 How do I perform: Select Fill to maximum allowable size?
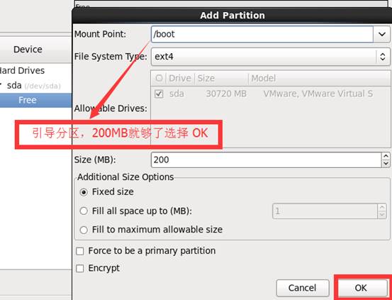pos(84,230)
